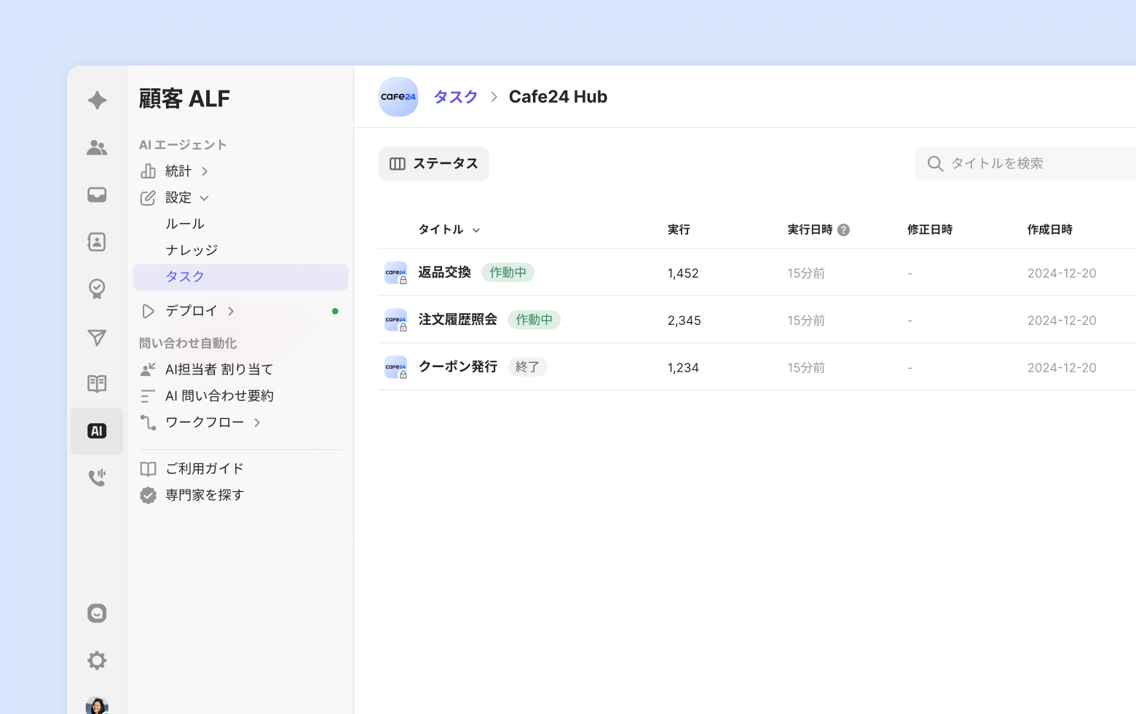Open the team members icon in the left rail
Image resolution: width=1136 pixels, height=714 pixels.
pos(97,148)
